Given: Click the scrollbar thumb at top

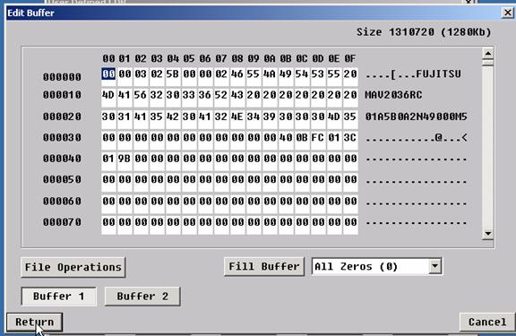Looking at the screenshot, I should pyautogui.click(x=487, y=62).
